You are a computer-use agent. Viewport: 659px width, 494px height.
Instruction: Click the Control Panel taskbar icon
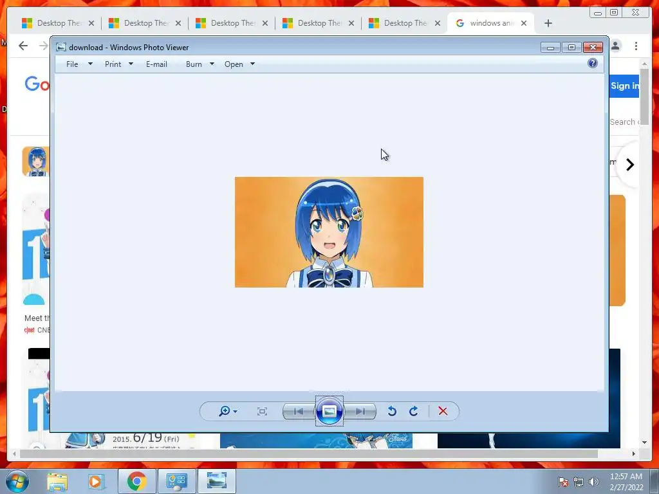click(176, 481)
